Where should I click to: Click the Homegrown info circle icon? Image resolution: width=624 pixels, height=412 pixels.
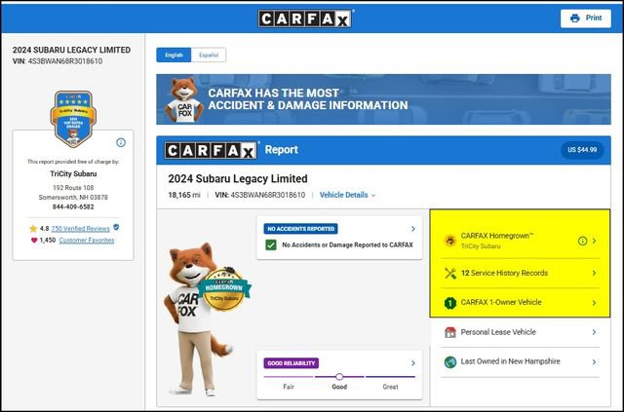(x=582, y=241)
